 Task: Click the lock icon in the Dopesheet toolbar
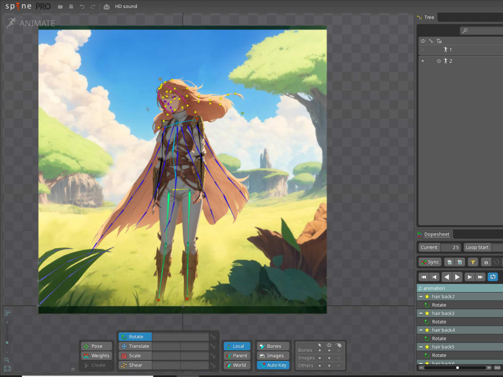click(486, 262)
